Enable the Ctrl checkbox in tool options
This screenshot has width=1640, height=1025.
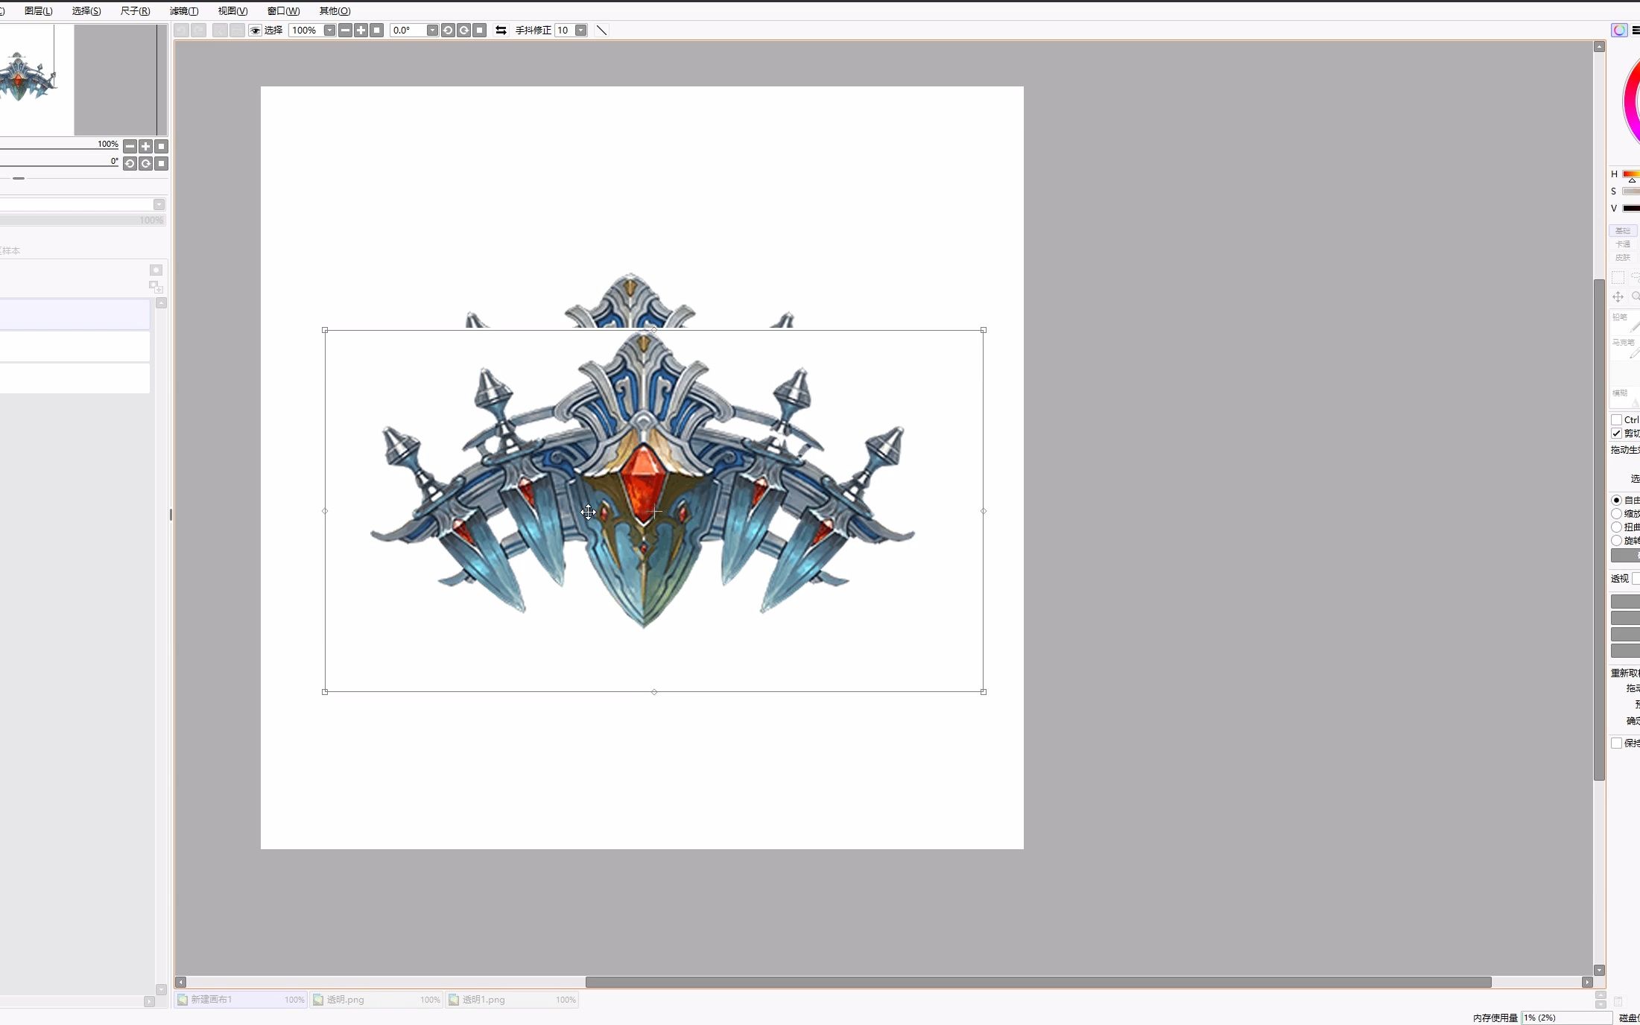tap(1616, 420)
